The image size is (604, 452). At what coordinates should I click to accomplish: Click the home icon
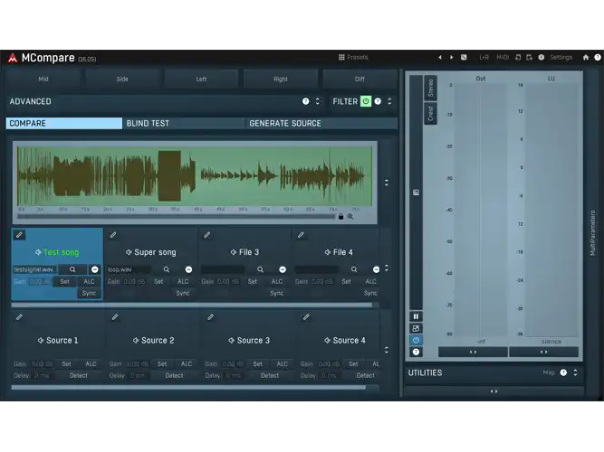[x=586, y=57]
